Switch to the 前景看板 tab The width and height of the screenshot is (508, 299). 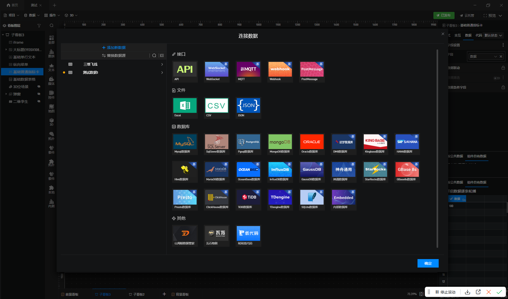click(70, 294)
